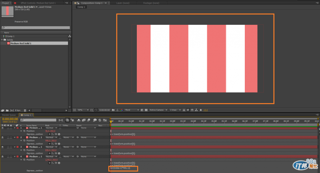Open the 50% magnification dropdown
The image size is (320, 173).
click(83, 110)
